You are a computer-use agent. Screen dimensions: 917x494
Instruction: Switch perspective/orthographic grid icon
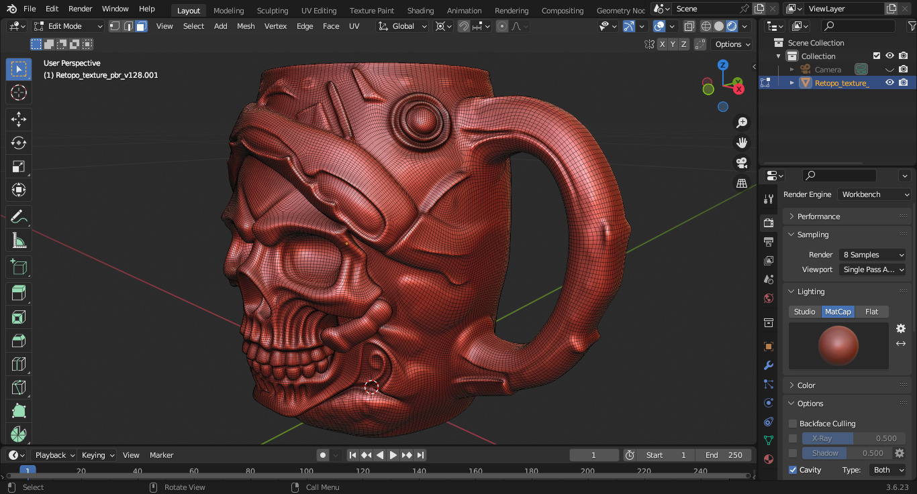tap(742, 183)
